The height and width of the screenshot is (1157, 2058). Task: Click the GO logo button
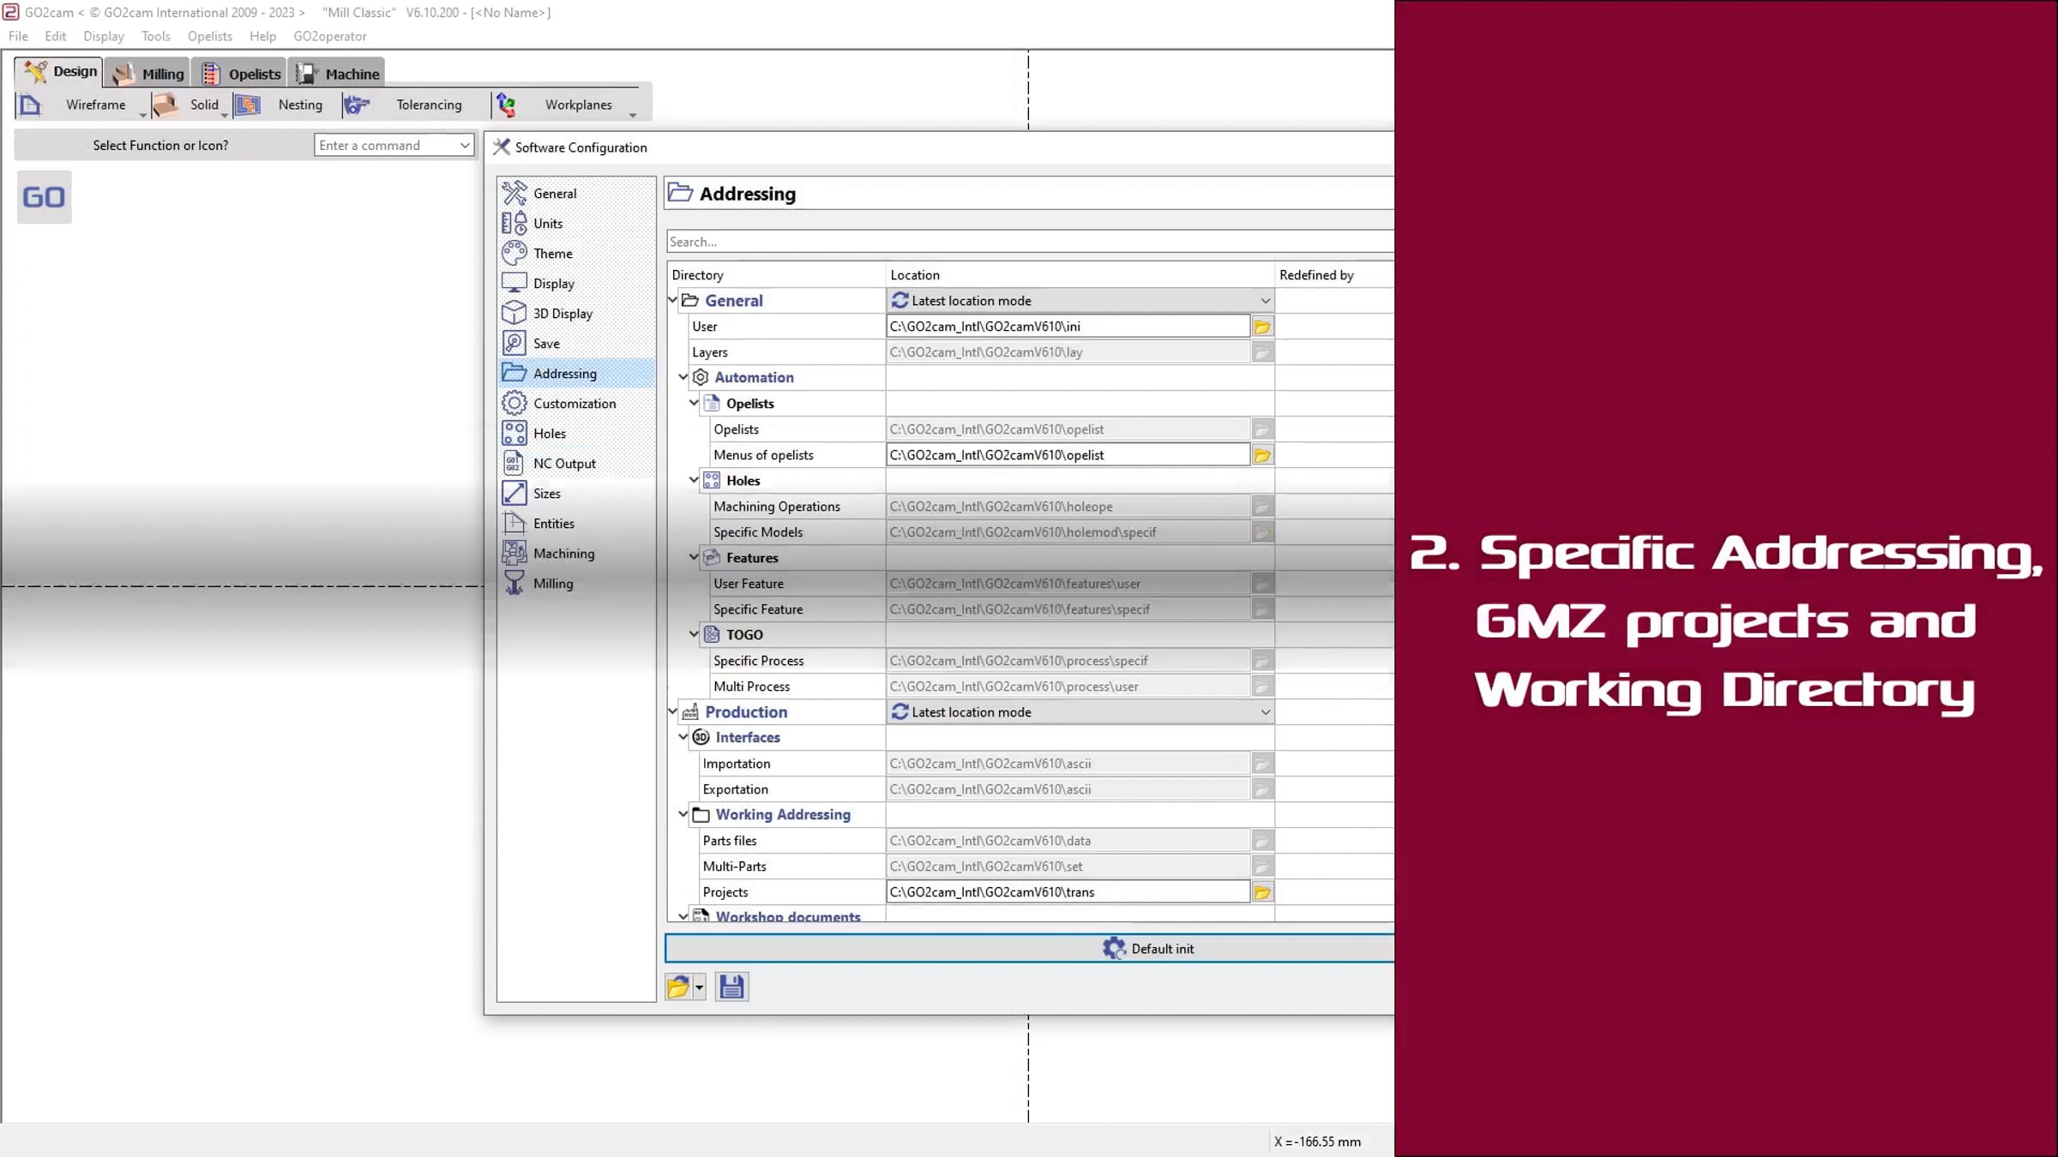click(x=44, y=197)
